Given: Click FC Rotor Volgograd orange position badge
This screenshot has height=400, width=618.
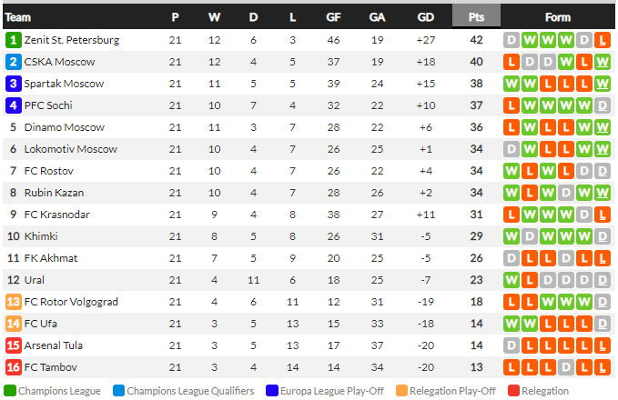Looking at the screenshot, I should 13,302.
